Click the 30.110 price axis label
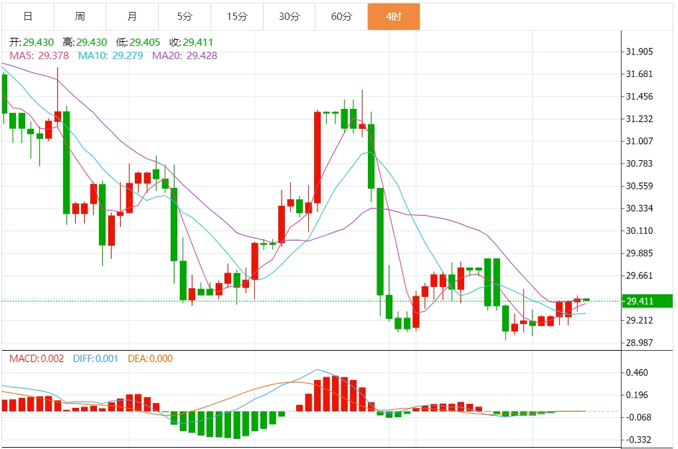The height and width of the screenshot is (449, 678). [x=639, y=231]
